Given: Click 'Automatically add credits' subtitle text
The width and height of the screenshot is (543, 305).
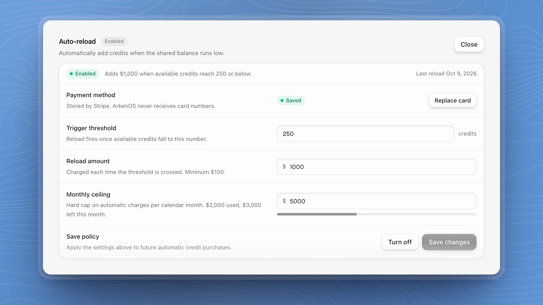Looking at the screenshot, I should [141, 53].
